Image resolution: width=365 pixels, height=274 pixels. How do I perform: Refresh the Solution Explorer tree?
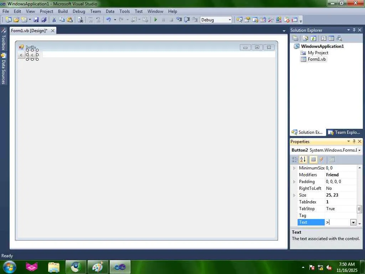[313, 38]
